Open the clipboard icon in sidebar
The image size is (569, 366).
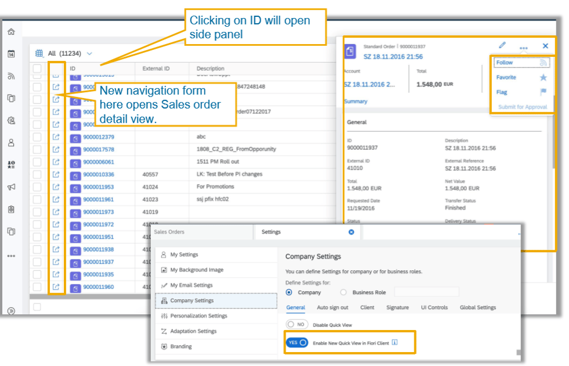click(11, 209)
